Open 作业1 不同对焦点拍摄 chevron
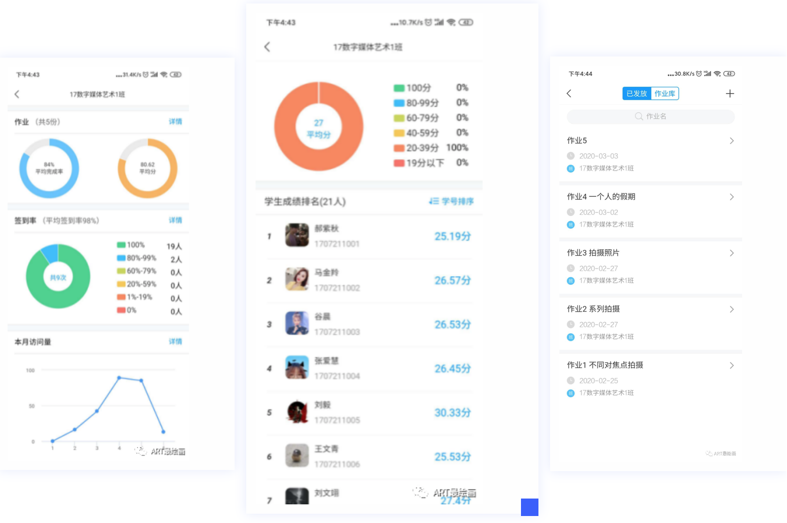This screenshot has width=787, height=523. click(732, 366)
